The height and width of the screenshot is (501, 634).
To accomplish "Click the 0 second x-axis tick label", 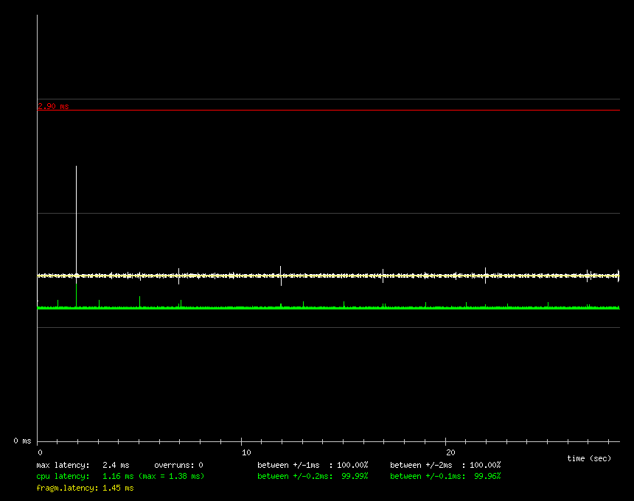I will pyautogui.click(x=40, y=452).
